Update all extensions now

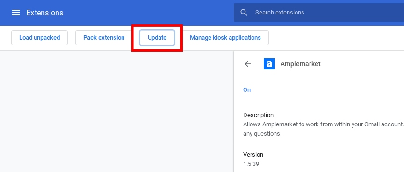pos(157,38)
